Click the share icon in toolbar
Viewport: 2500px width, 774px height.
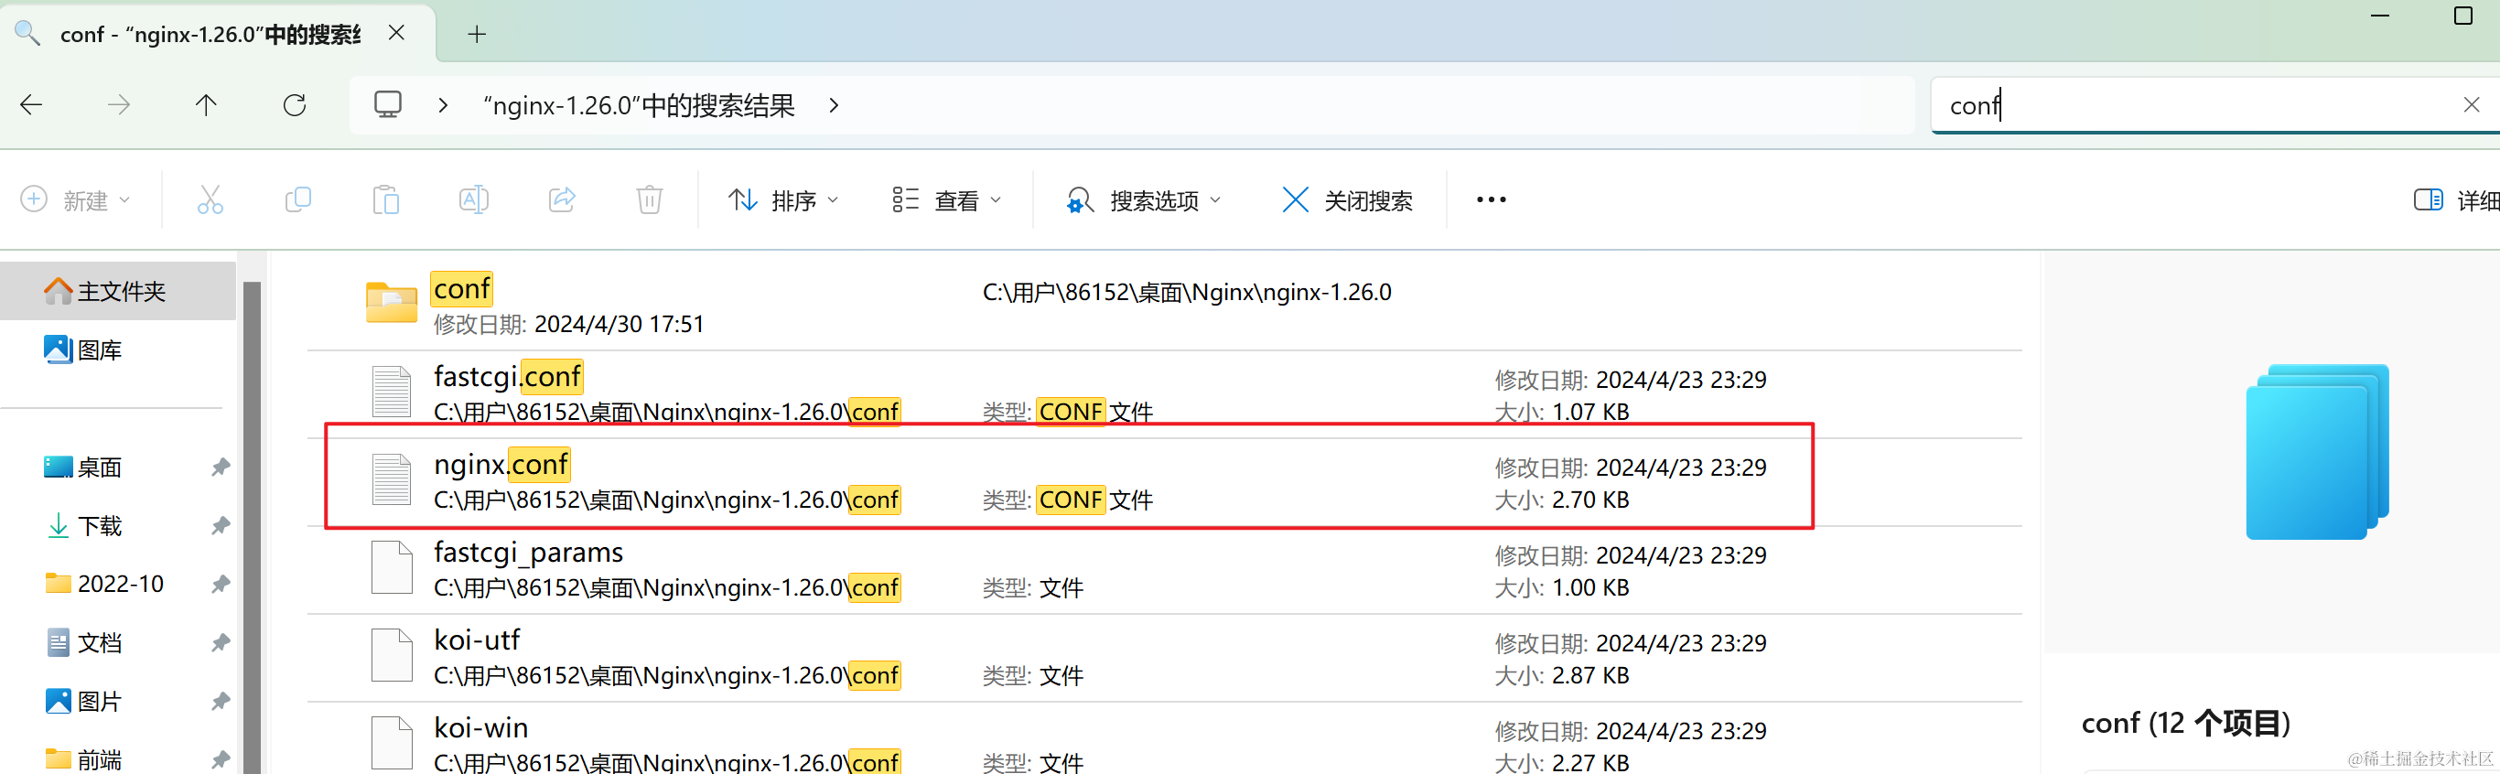pos(562,199)
